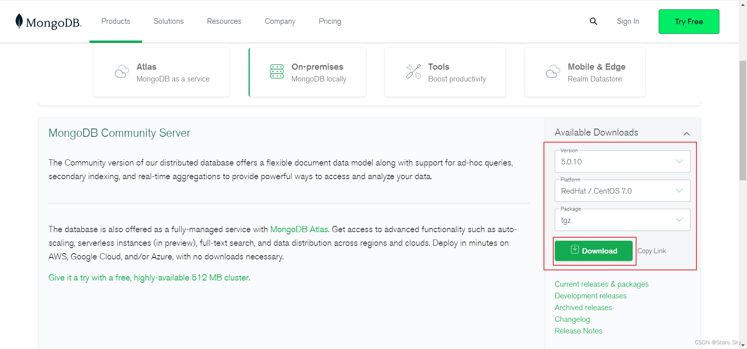The width and height of the screenshot is (747, 349).
Task: Go to the Pricing page
Action: coord(330,21)
